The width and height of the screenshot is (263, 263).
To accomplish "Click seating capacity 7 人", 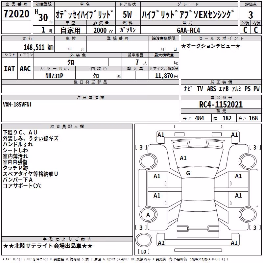I will (x=141, y=62).
